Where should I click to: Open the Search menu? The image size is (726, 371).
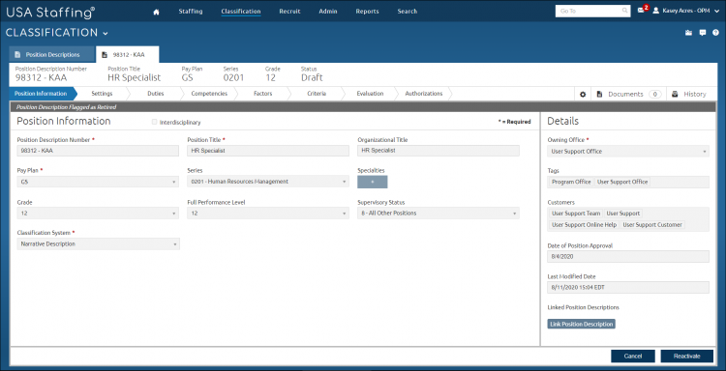coord(407,12)
